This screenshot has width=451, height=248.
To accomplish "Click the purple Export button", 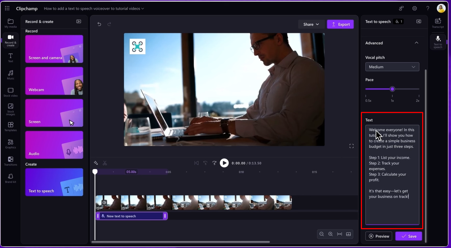I will tap(340, 24).
